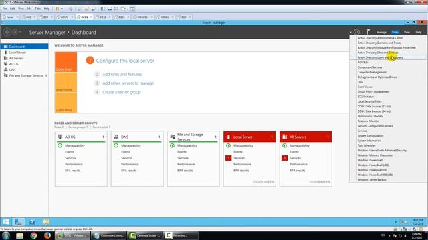Open the navigation history dropdown arrow
The width and height of the screenshot is (428, 240).
pos(20,33)
